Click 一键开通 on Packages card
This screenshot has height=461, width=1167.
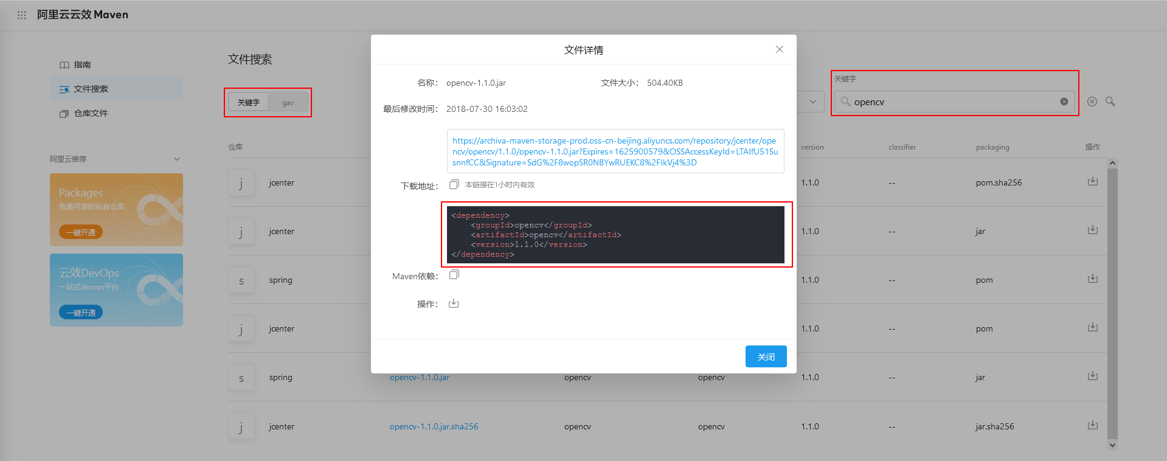81,232
